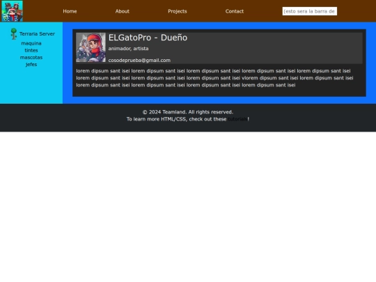The image size is (376, 282).
Task: Open the About nav link
Action: (123, 11)
